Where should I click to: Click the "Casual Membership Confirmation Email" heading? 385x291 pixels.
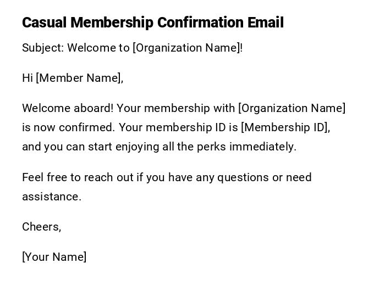(153, 23)
